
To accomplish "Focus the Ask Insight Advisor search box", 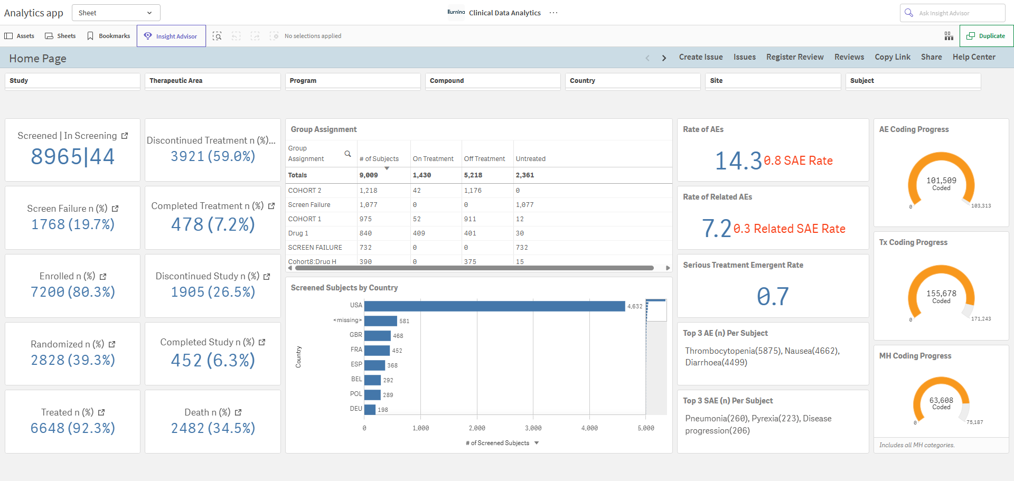I will pyautogui.click(x=952, y=13).
